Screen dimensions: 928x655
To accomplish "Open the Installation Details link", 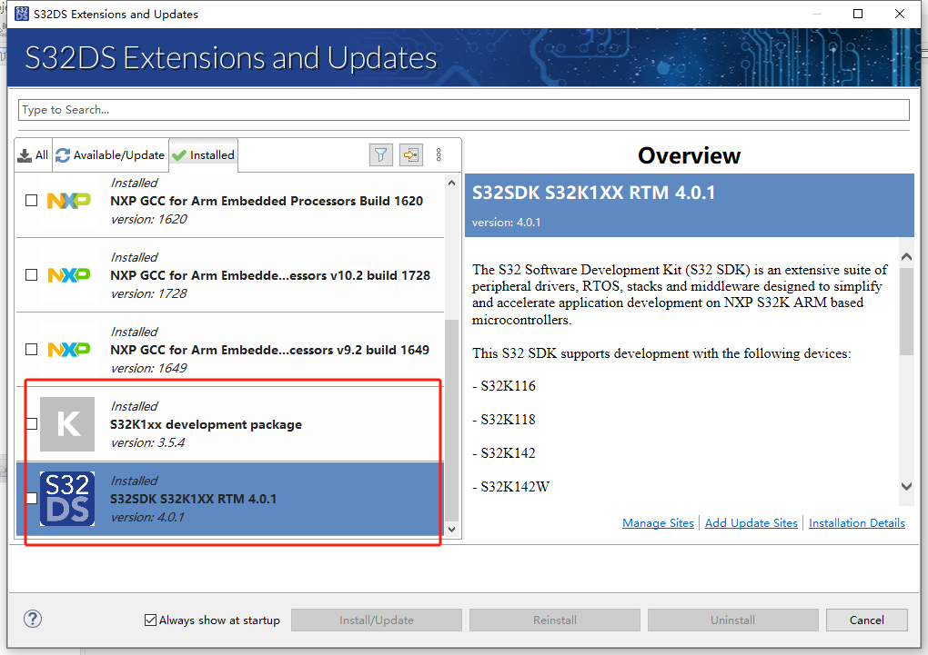I will point(856,523).
